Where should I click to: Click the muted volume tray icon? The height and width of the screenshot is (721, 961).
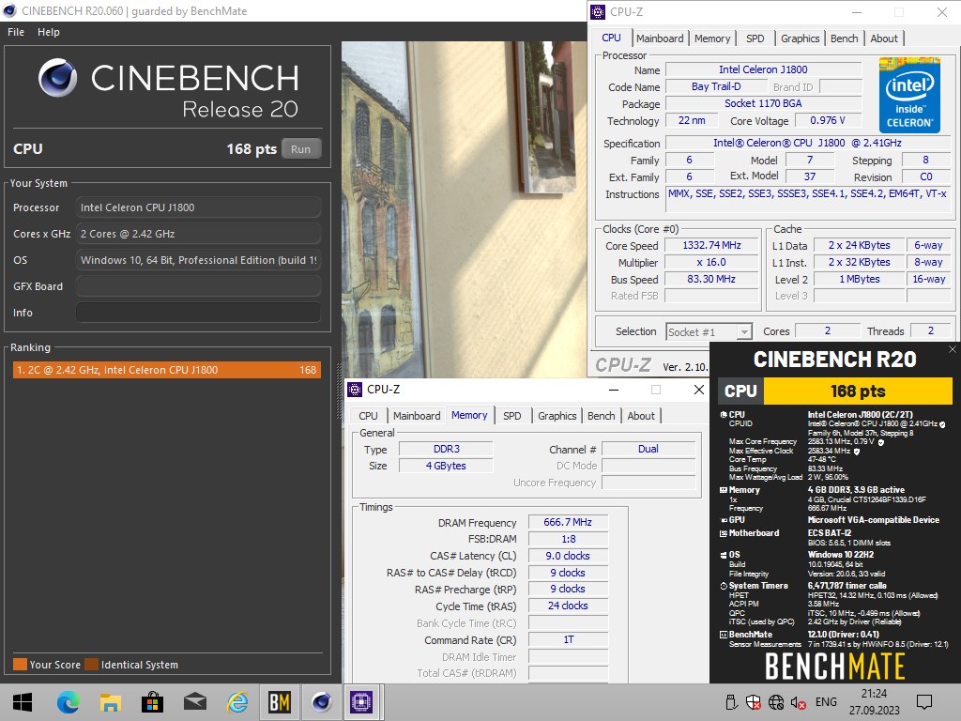pos(798,702)
